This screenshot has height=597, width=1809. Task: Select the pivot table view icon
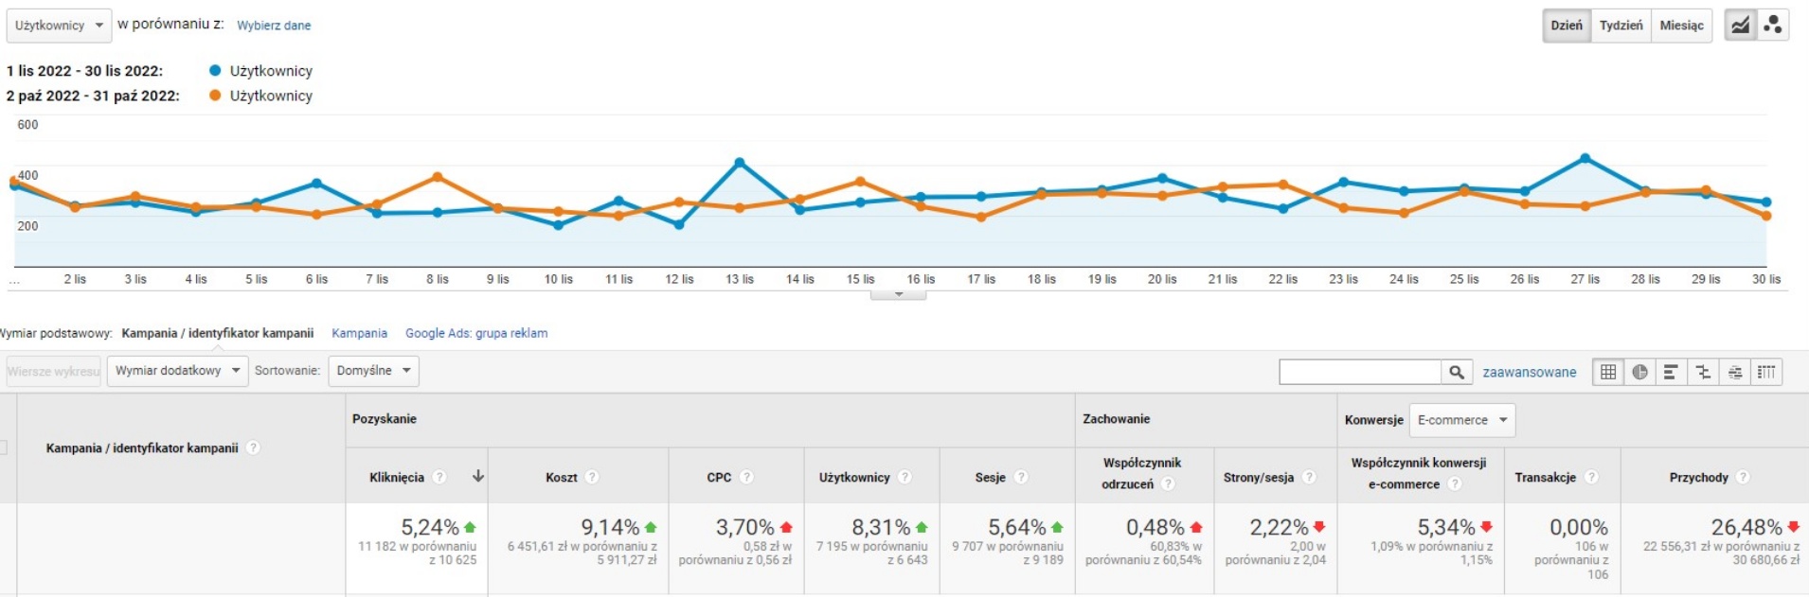[1766, 372]
